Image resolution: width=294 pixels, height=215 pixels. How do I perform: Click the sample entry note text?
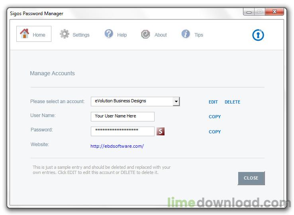click(102, 170)
